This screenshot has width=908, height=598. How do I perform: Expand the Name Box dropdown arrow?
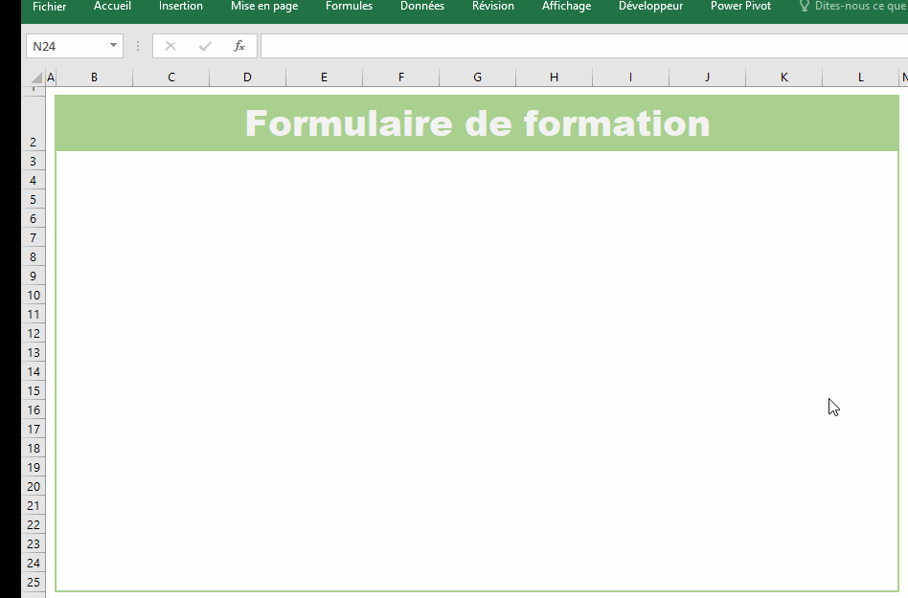(x=113, y=46)
